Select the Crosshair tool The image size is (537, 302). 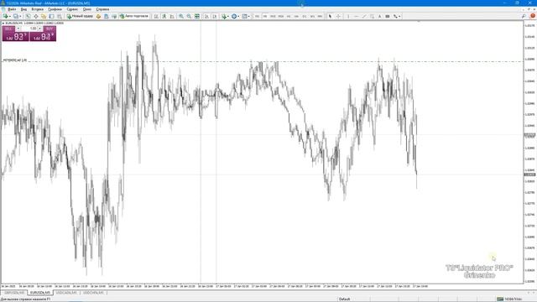click(x=338, y=16)
